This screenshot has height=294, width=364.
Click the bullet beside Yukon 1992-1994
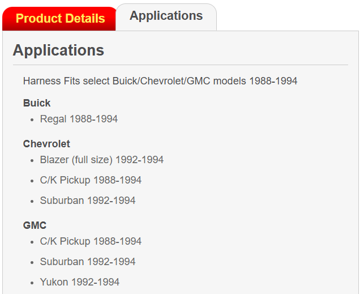click(32, 283)
